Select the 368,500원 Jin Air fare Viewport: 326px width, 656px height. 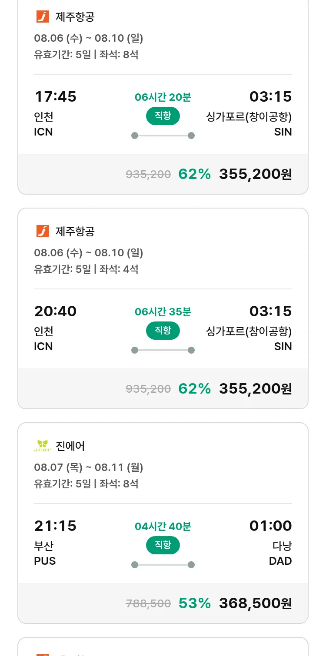(x=255, y=603)
